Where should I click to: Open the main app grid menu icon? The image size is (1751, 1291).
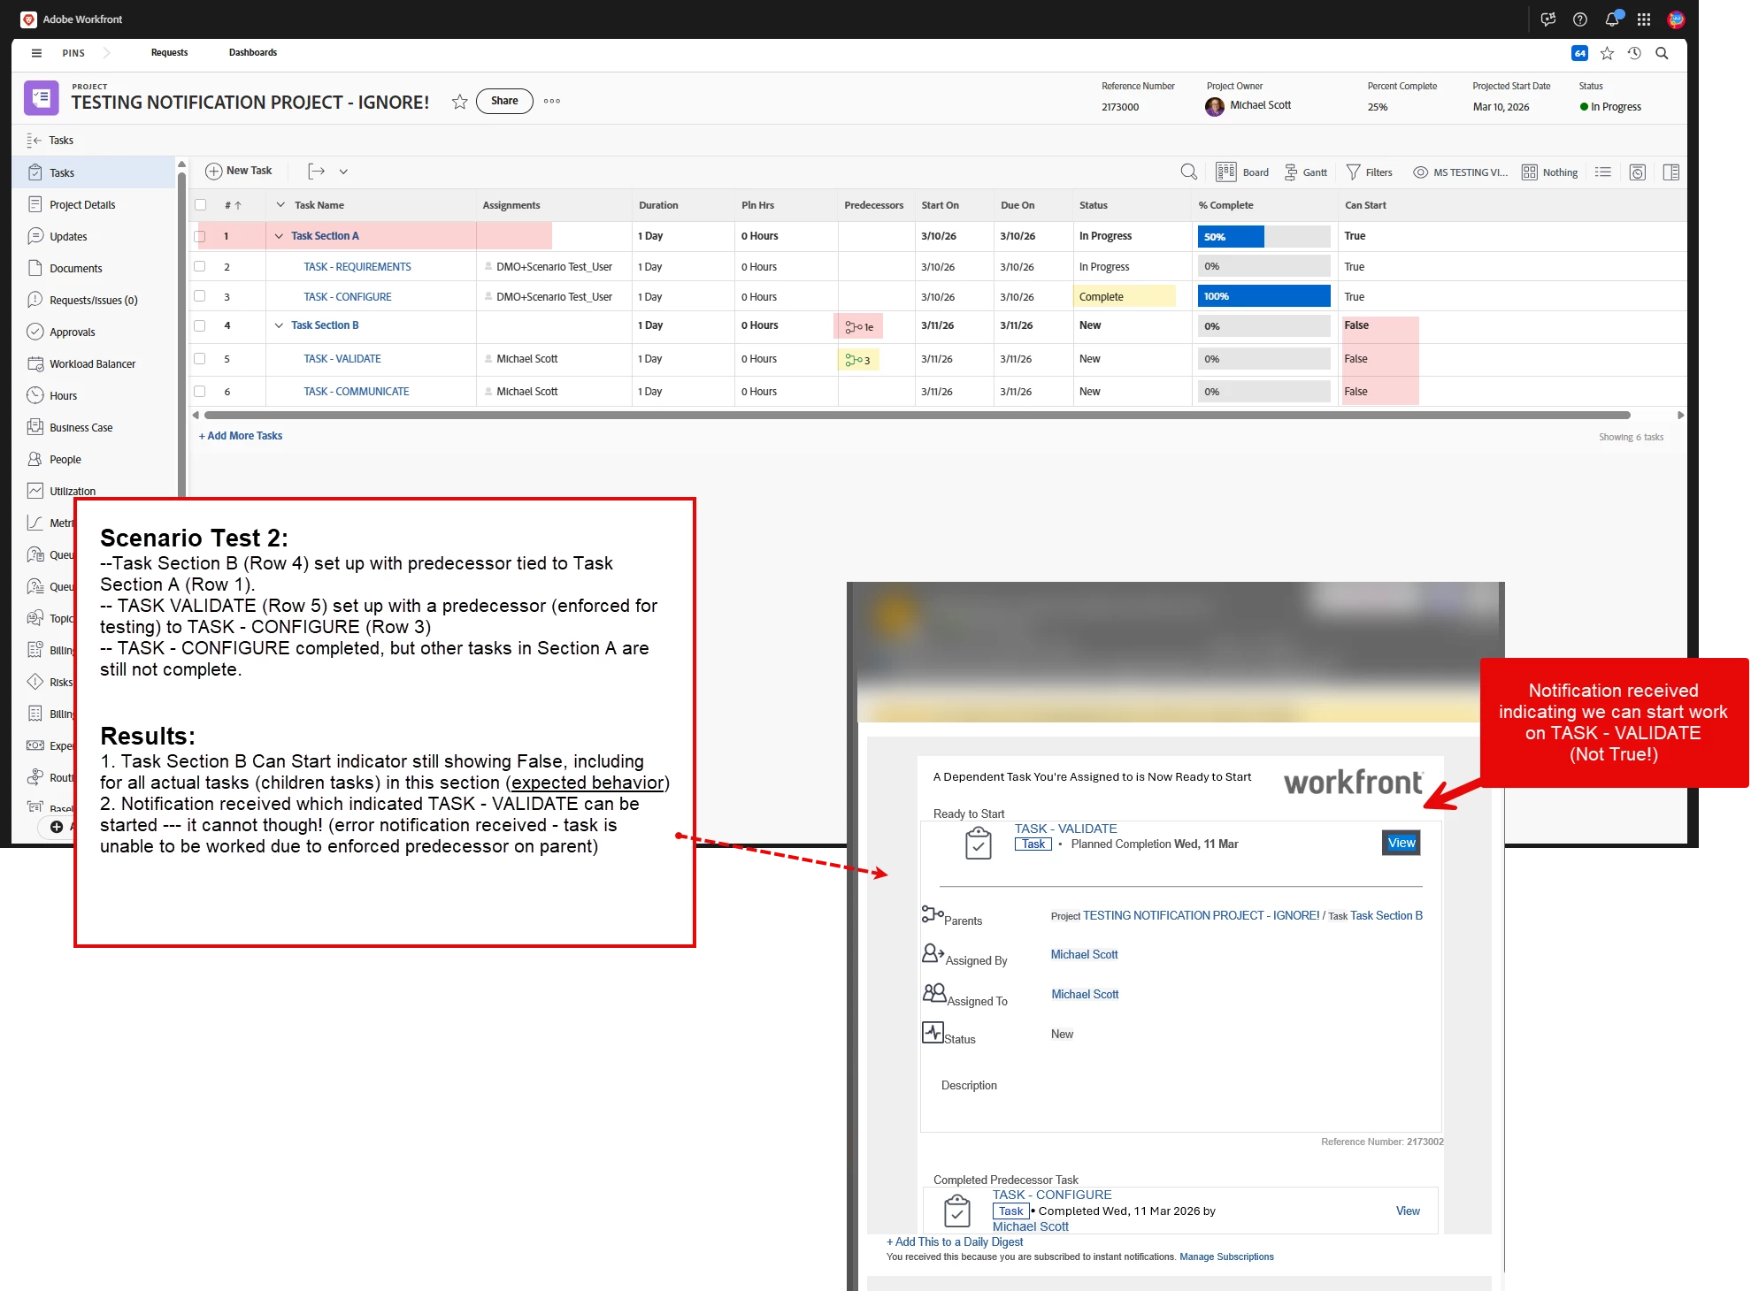coord(1644,19)
